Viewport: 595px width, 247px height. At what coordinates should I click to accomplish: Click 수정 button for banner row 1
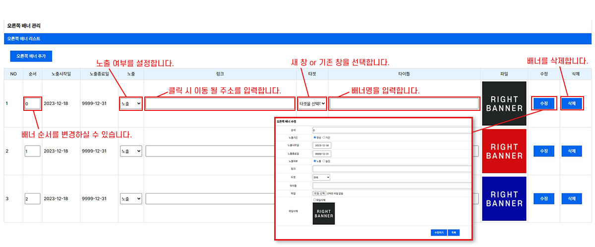[543, 103]
